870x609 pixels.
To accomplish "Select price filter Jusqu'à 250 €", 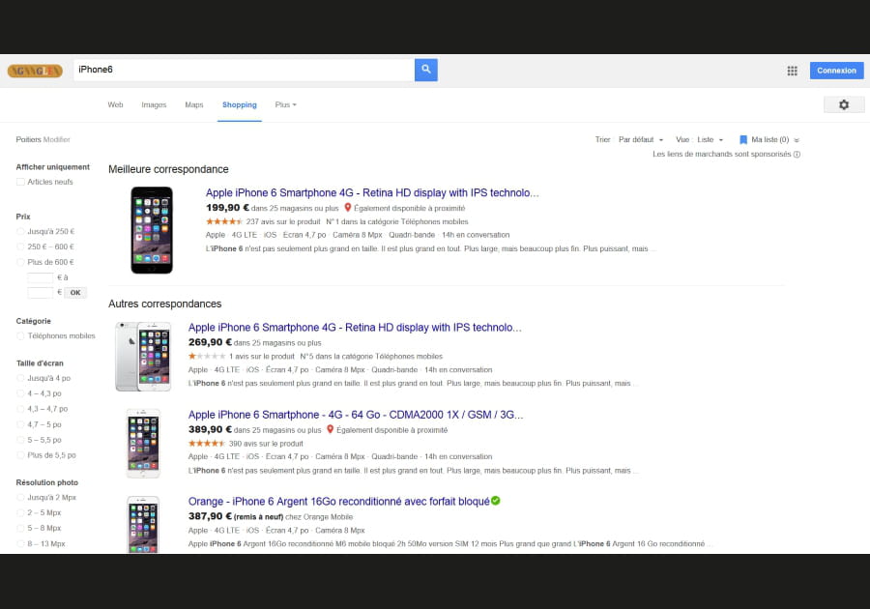I will tap(20, 231).
